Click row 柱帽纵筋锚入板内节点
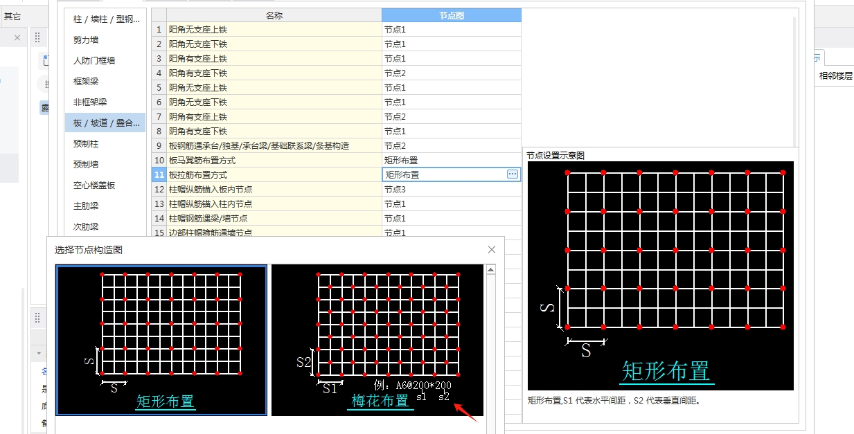 click(274, 190)
